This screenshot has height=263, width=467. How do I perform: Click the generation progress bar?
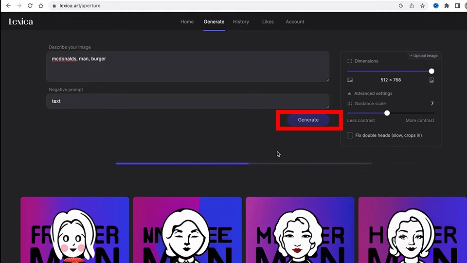tap(244, 164)
